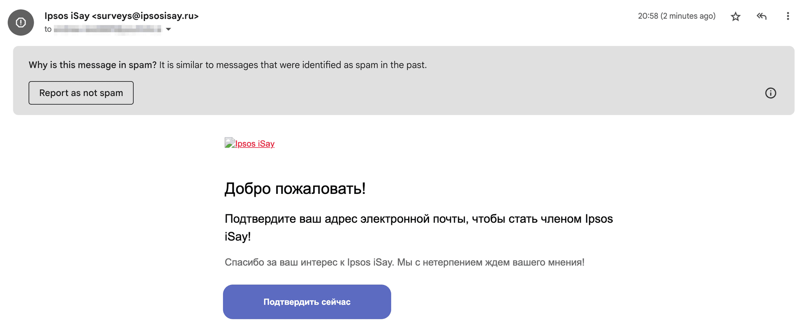Image resolution: width=805 pixels, height=333 pixels.
Task: Confirm email with Подтвердить сейчас button
Action: pyautogui.click(x=307, y=302)
